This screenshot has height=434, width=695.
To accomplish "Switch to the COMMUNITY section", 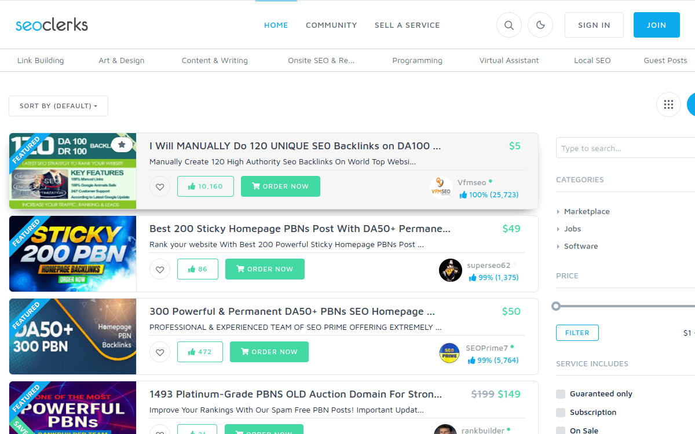I will tap(331, 25).
